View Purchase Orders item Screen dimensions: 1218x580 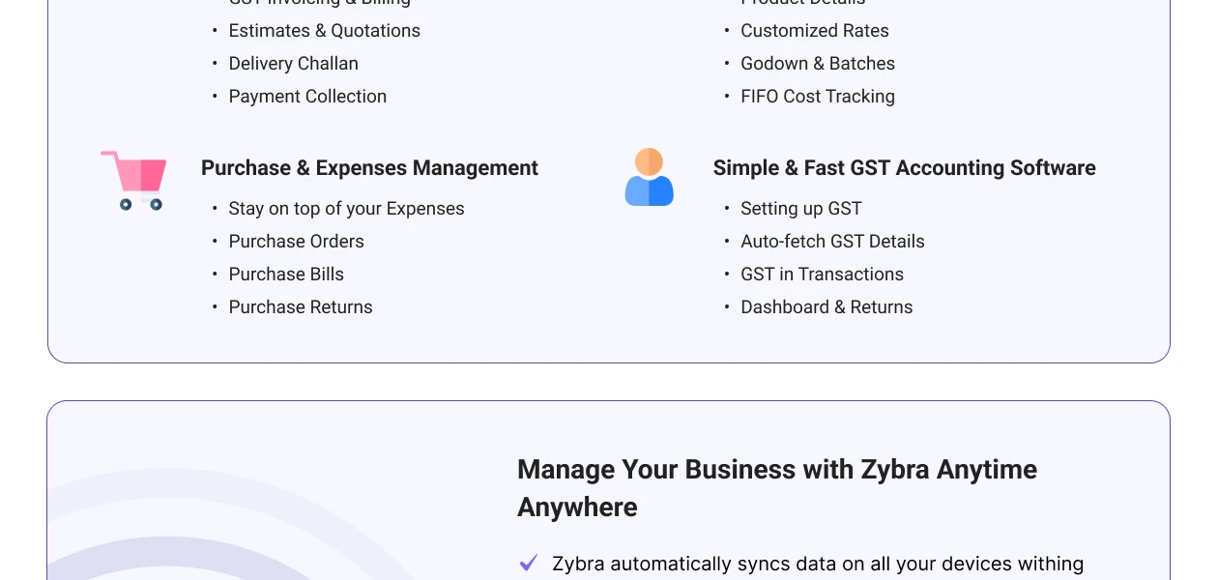click(x=296, y=242)
